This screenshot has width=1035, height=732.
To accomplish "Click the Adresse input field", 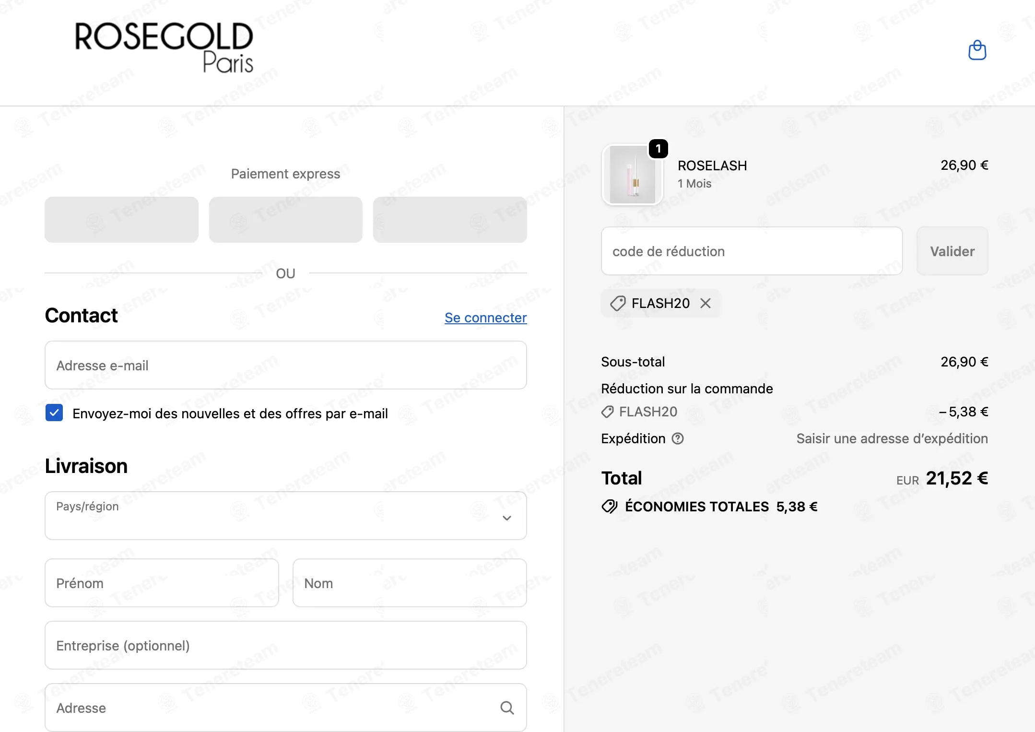I will pos(286,708).
